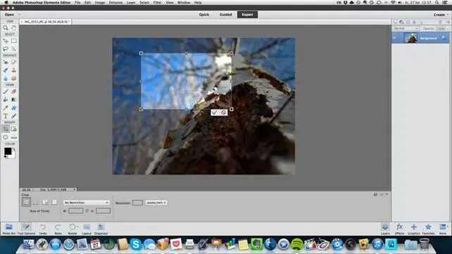The width and height of the screenshot is (452, 254).
Task: Select the Gradient tool
Action: 14,100
